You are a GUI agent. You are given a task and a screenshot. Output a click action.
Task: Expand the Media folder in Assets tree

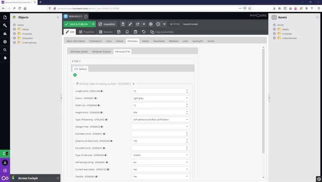point(274,29)
